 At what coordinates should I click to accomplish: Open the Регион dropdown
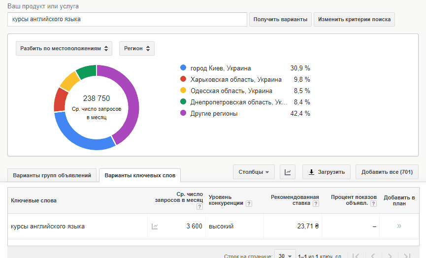pos(137,48)
